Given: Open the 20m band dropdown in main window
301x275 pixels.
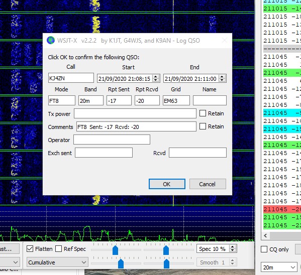Looking at the screenshot, I should click(278, 267).
